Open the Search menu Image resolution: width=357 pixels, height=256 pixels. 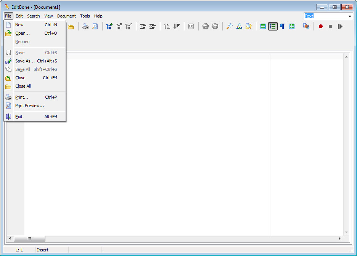coord(34,16)
